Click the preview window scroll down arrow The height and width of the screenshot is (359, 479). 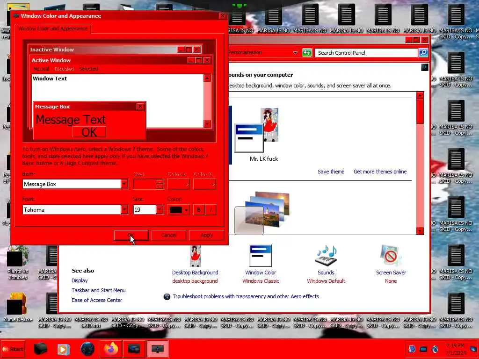point(207,123)
